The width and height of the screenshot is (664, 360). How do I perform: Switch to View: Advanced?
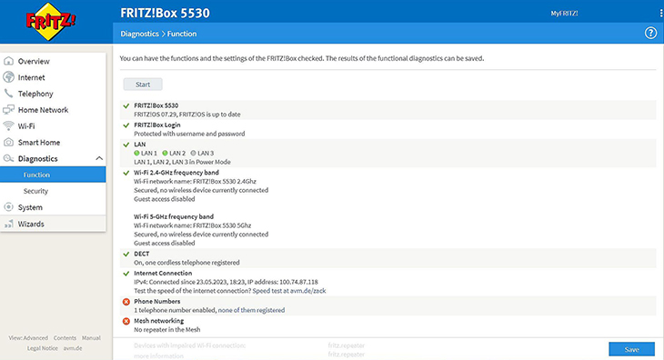click(x=28, y=338)
